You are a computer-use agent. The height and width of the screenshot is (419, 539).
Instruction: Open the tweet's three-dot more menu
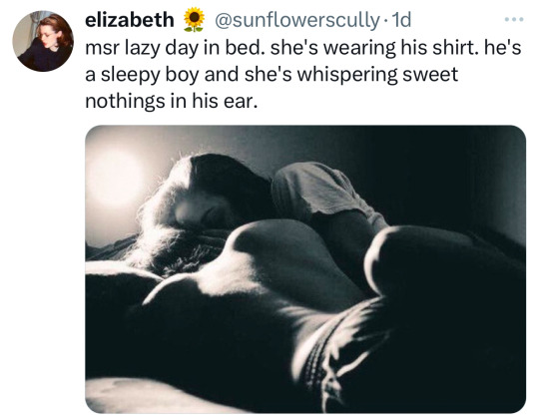pyautogui.click(x=514, y=20)
